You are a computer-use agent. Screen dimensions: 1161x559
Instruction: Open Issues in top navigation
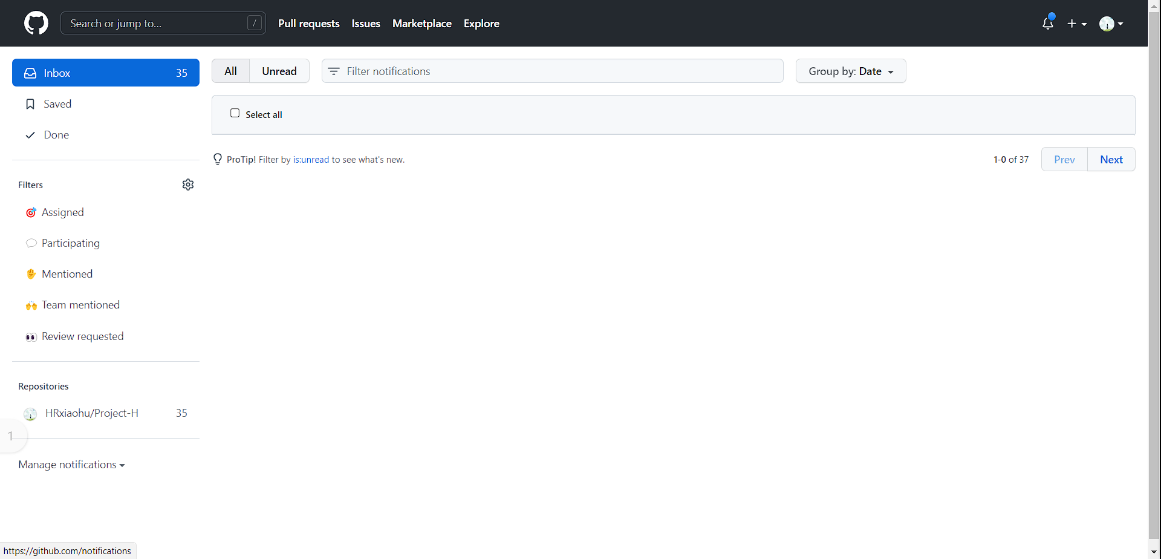pyautogui.click(x=366, y=24)
